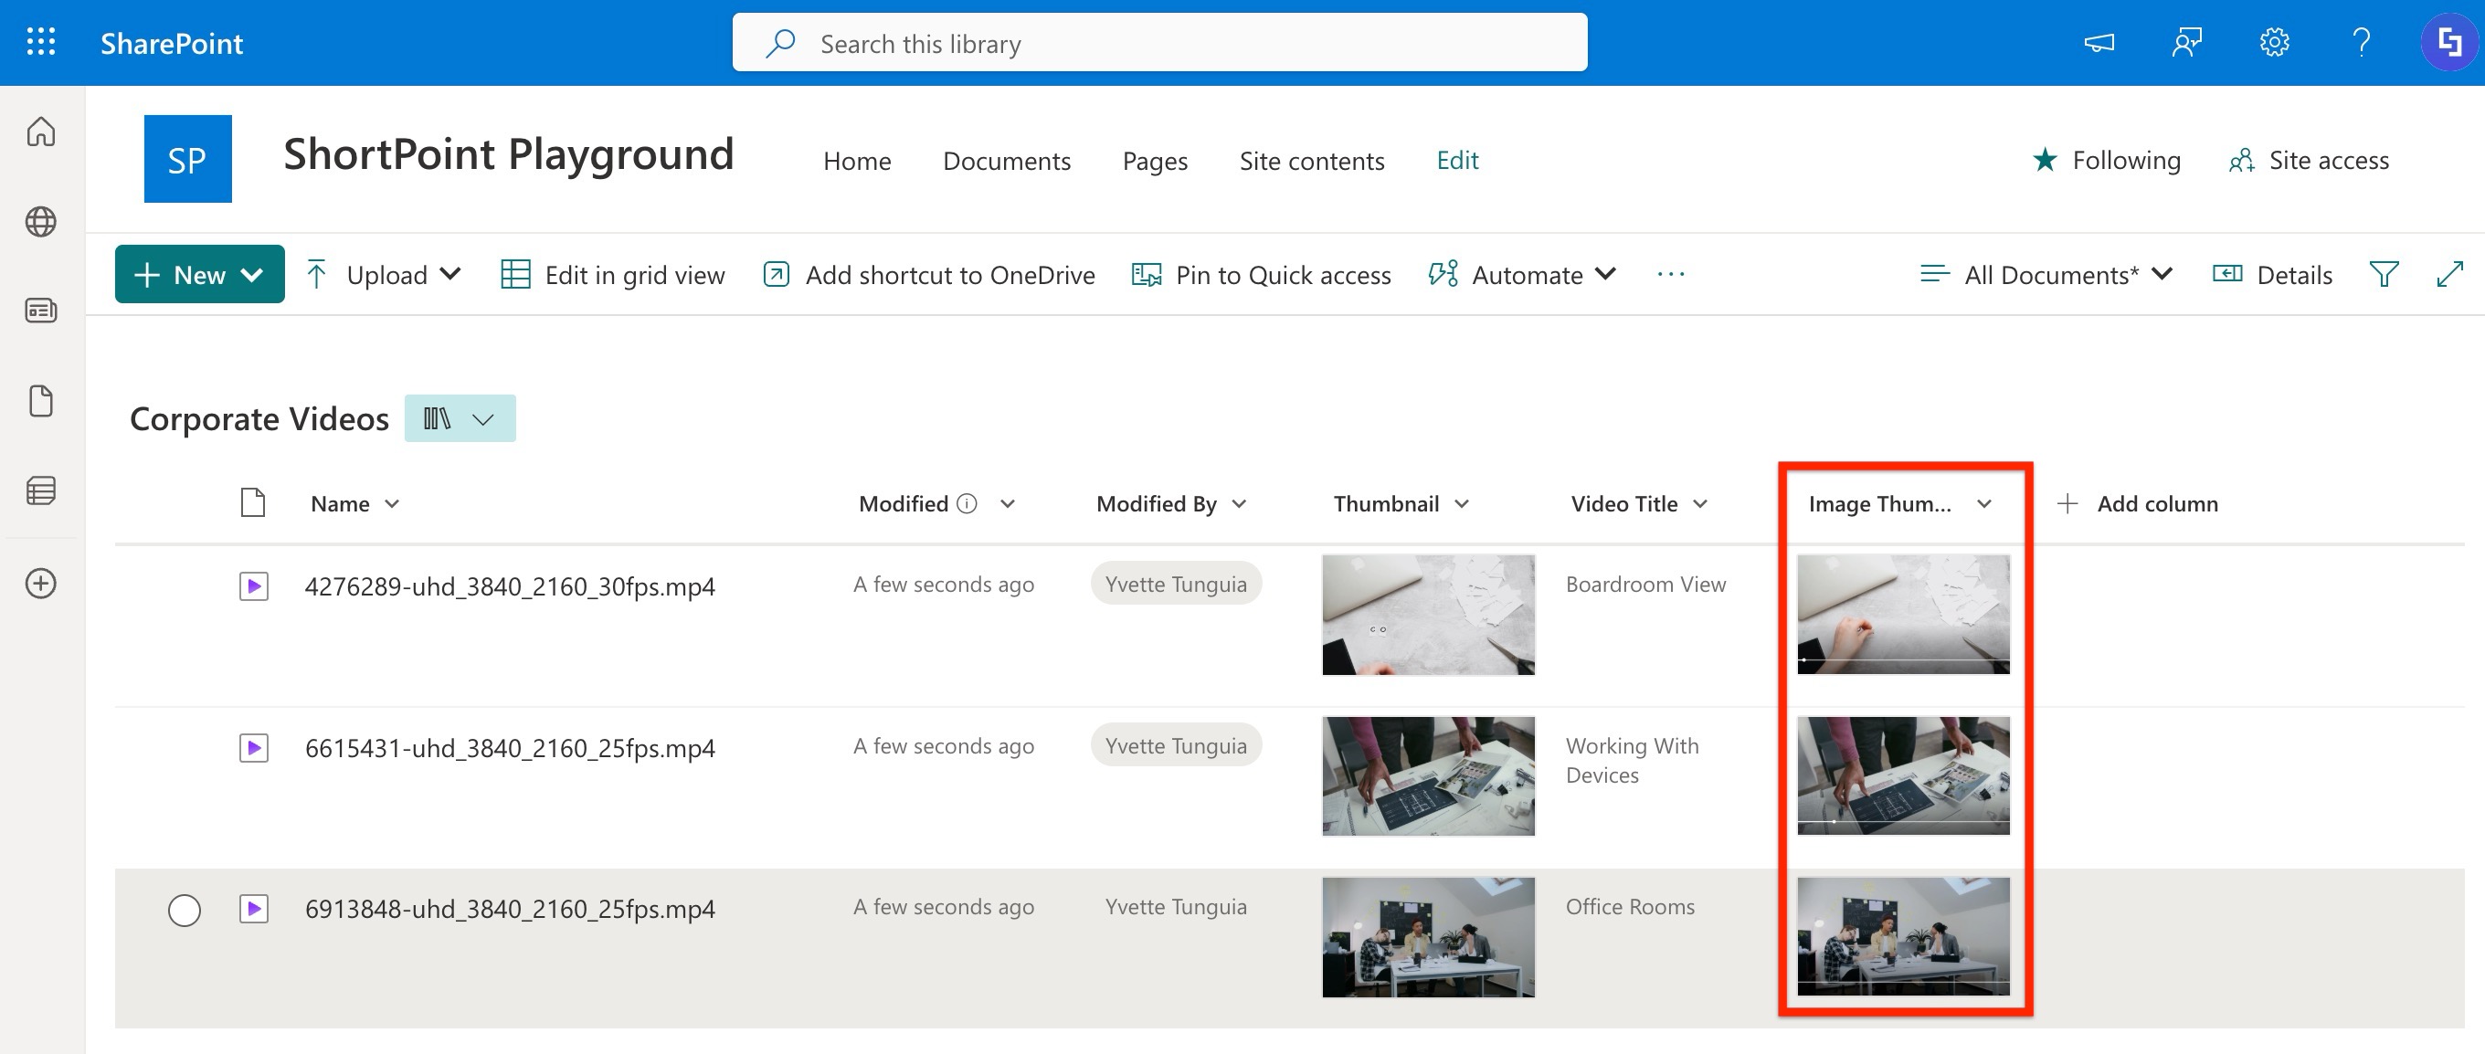
Task: Open the help question mark icon
Action: [x=2361, y=41]
